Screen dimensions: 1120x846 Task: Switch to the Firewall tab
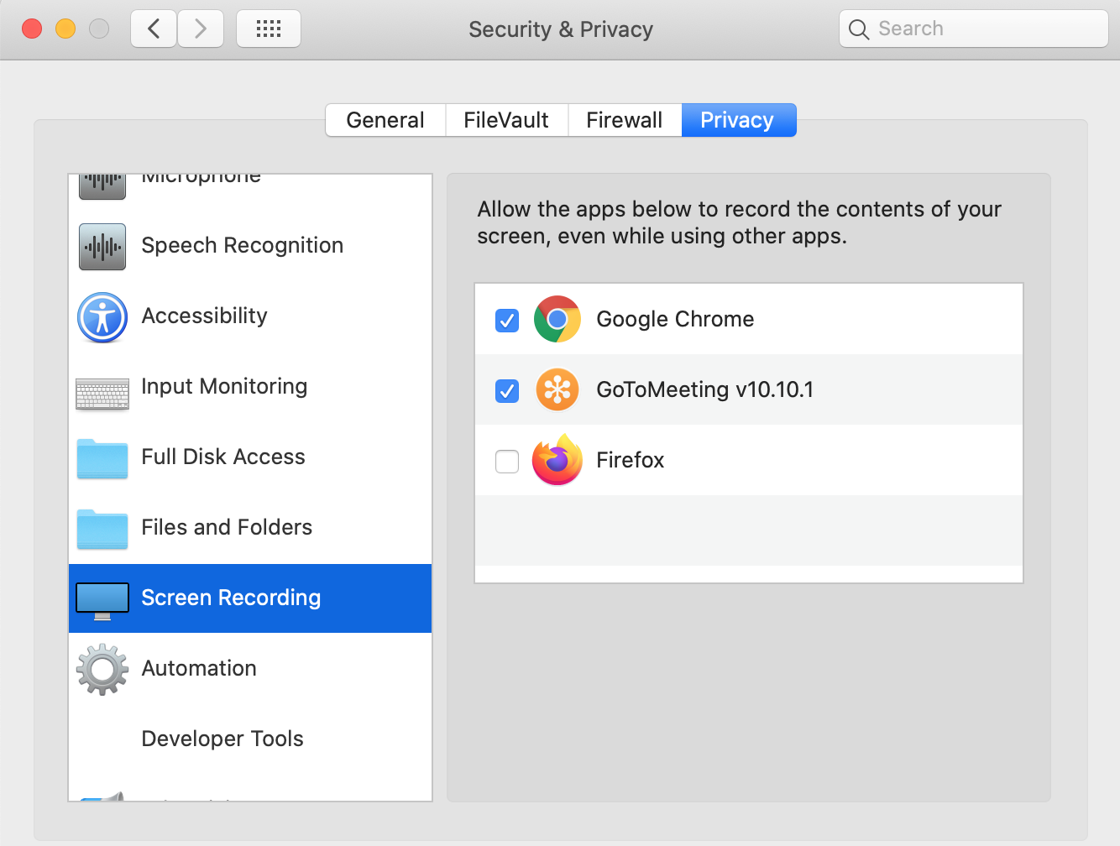click(625, 120)
